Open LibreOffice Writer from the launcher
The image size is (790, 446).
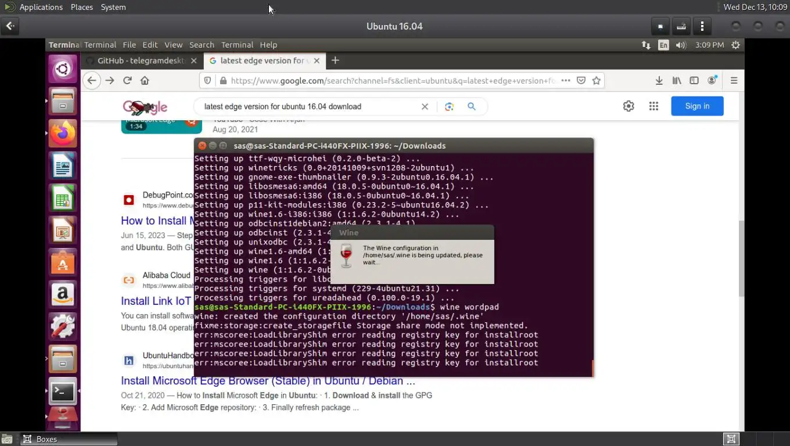pos(63,166)
